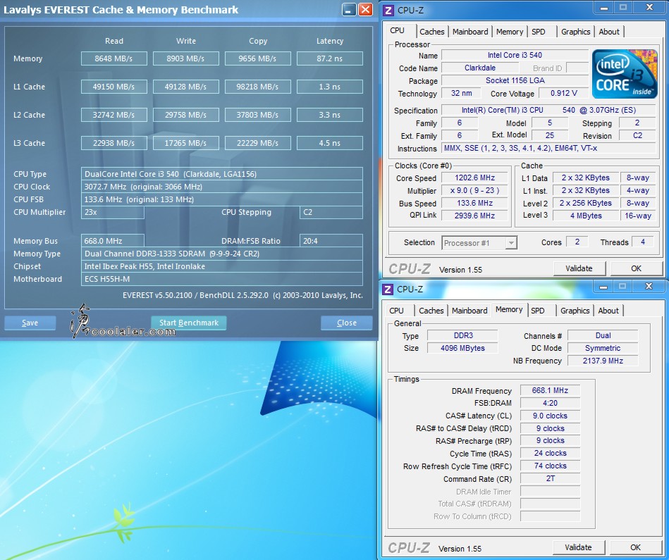This screenshot has width=669, height=560.
Task: Open the Processor #1 selection dropdown
Action: click(510, 243)
